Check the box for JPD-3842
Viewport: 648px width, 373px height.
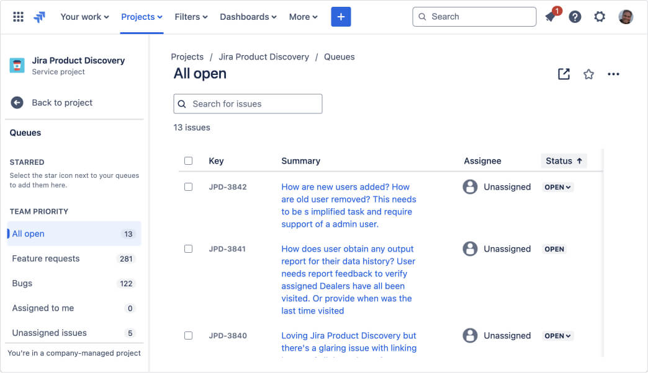pyautogui.click(x=189, y=187)
